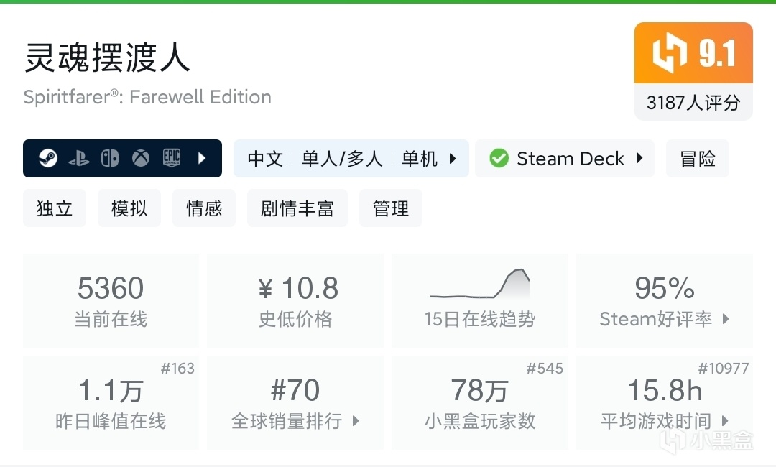Select the 冒险 genre tag
This screenshot has height=467, width=776.
(x=698, y=159)
